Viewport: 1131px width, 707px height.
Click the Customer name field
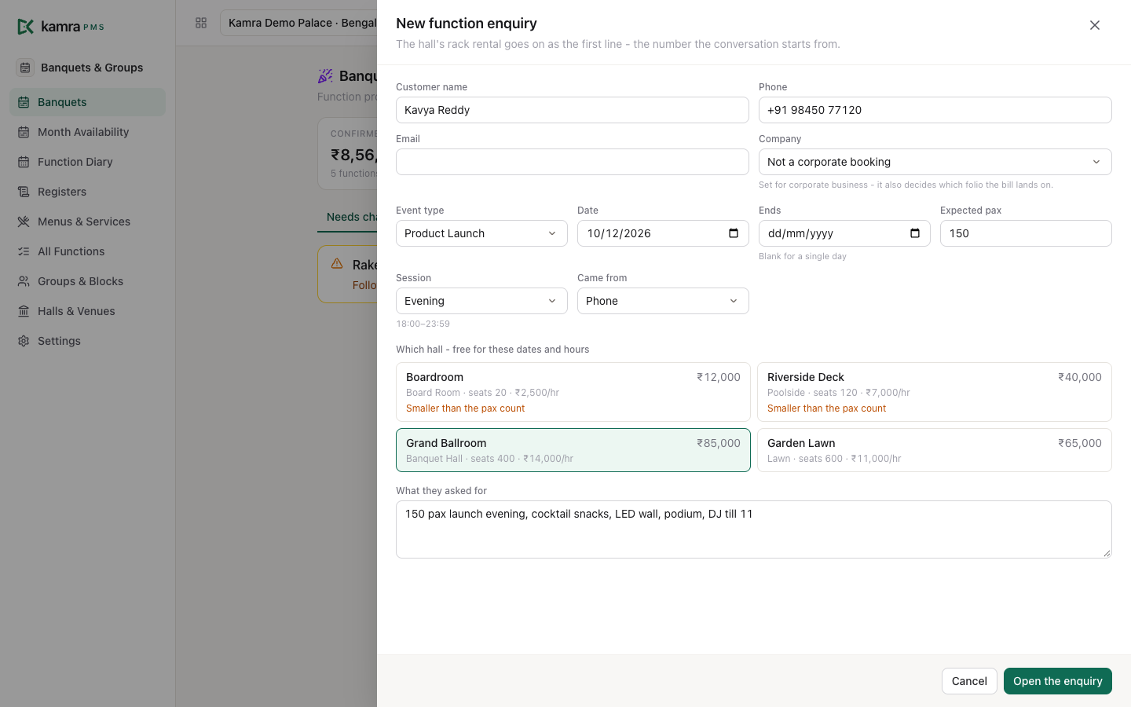(x=572, y=110)
